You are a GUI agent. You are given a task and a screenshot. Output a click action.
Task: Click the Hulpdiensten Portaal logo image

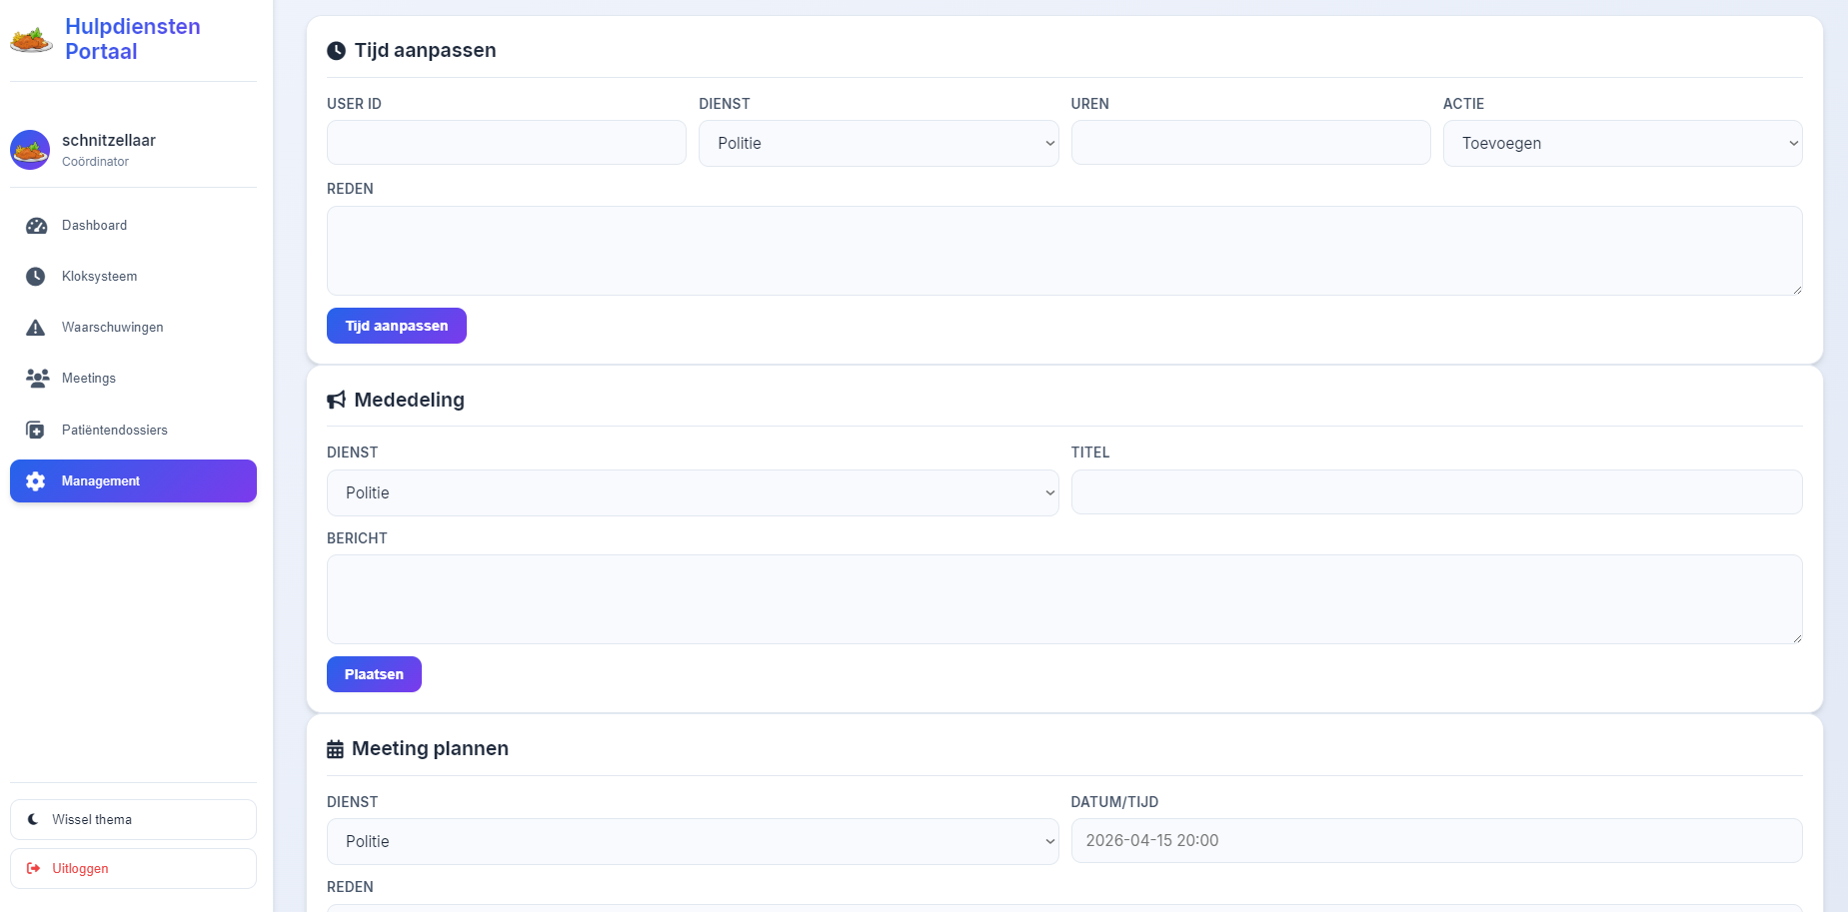31,40
